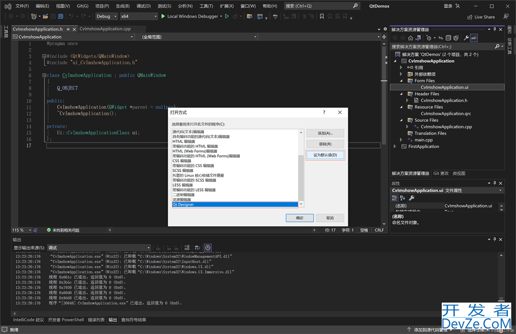Click the Output panel vertical scrollbar
The height and width of the screenshot is (334, 516).
(x=501, y=277)
